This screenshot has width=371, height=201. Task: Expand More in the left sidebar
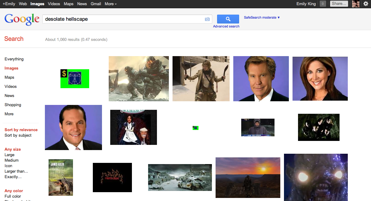click(9, 114)
